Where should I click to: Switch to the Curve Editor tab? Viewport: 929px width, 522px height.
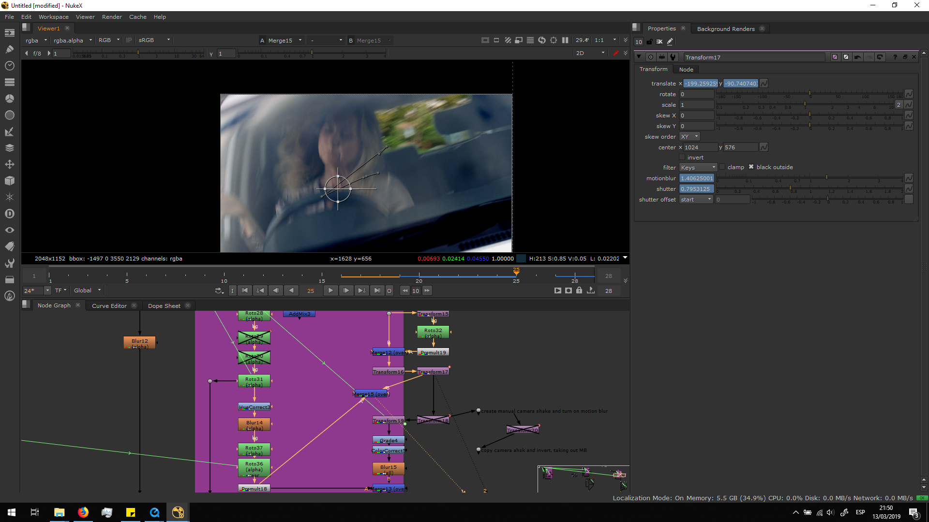tap(109, 305)
